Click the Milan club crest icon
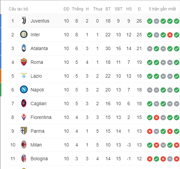The width and height of the screenshot is (180, 169). [x=24, y=145]
